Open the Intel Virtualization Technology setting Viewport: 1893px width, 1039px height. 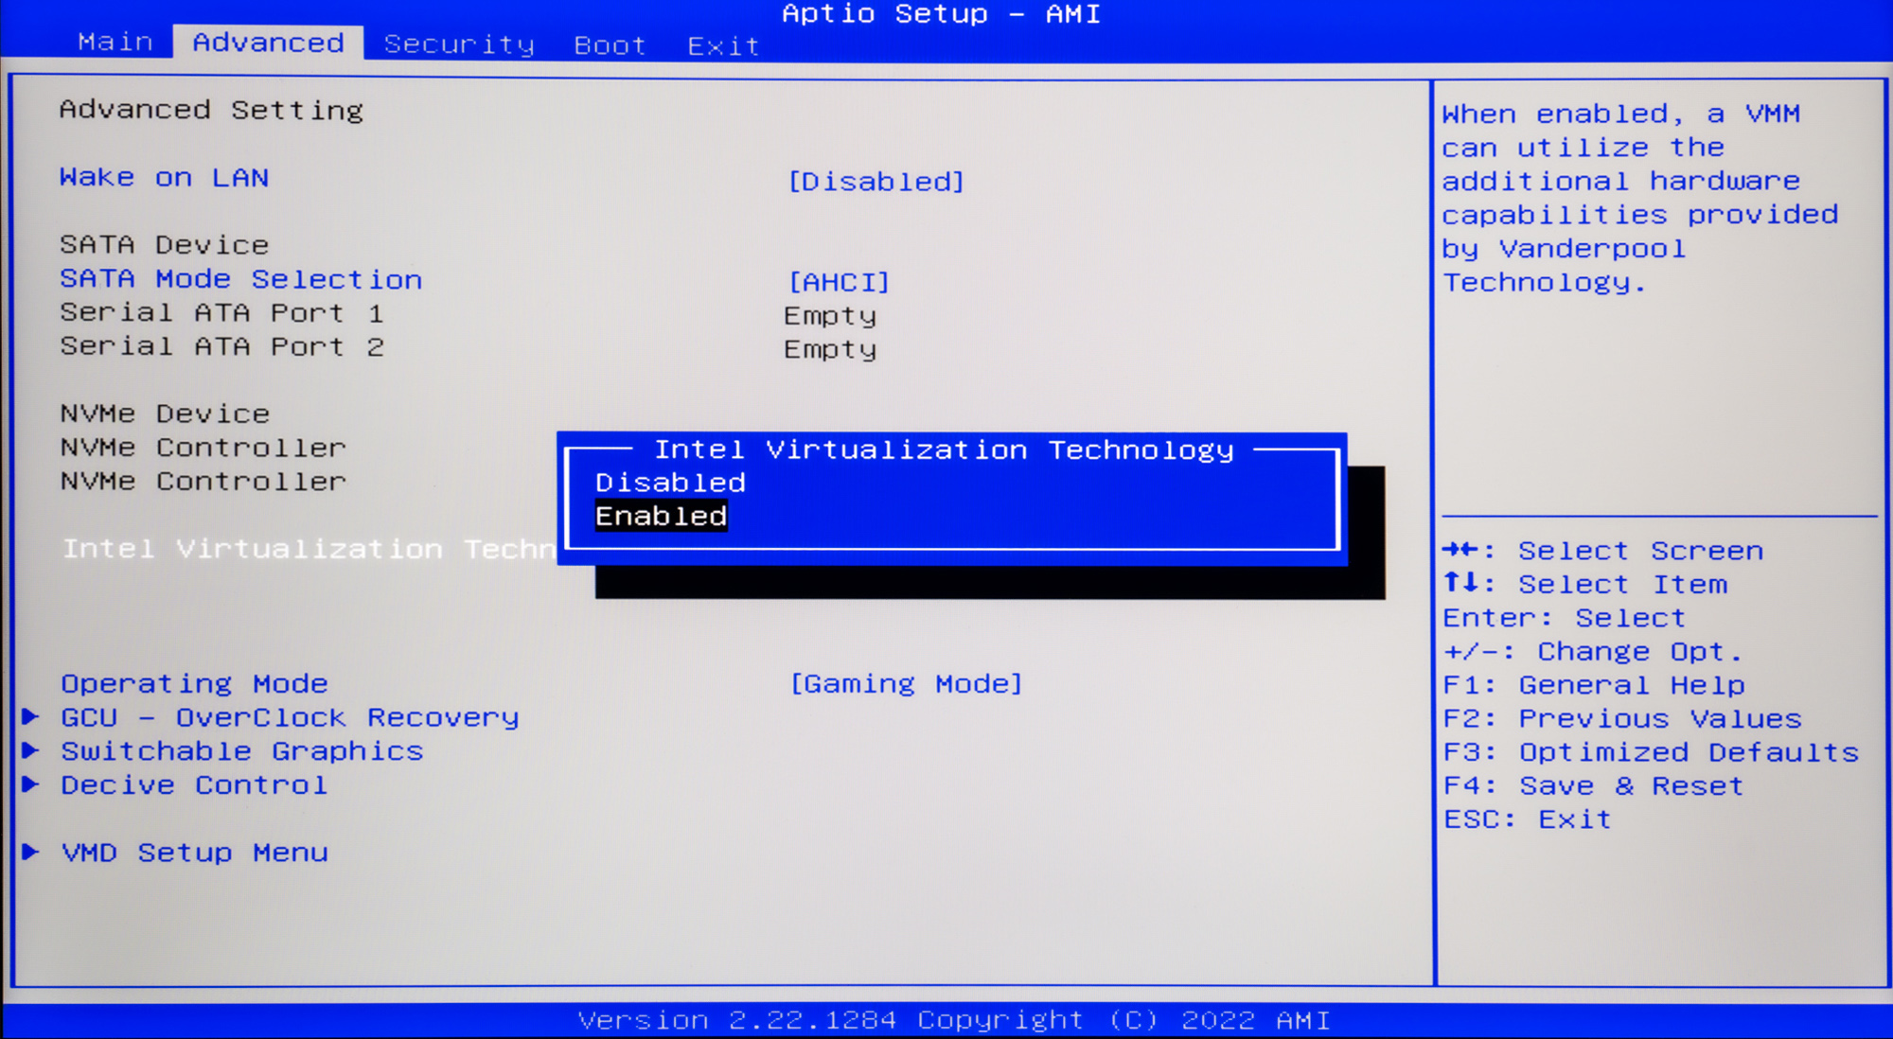(309, 549)
